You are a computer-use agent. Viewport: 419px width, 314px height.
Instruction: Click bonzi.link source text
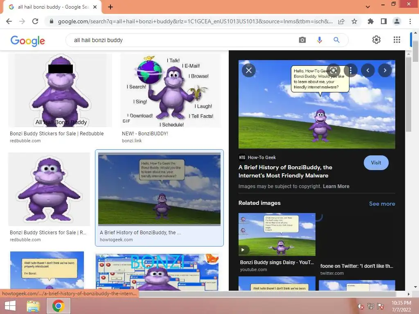coord(132,141)
